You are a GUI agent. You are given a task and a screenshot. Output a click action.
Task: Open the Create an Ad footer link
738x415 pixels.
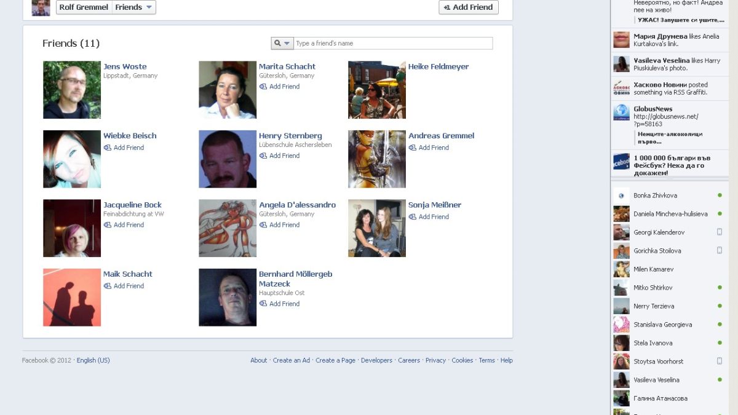[292, 360]
